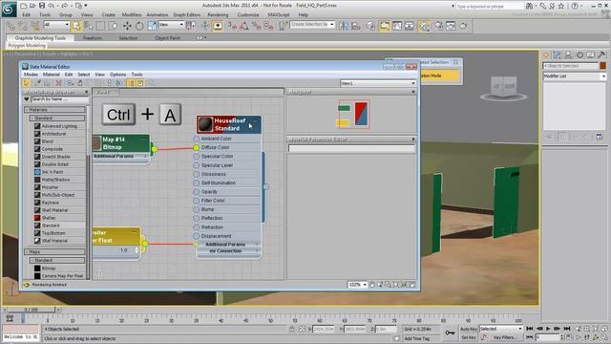Open the Modify tab in command panel
This screenshot has width=611, height=344.
(558, 55)
